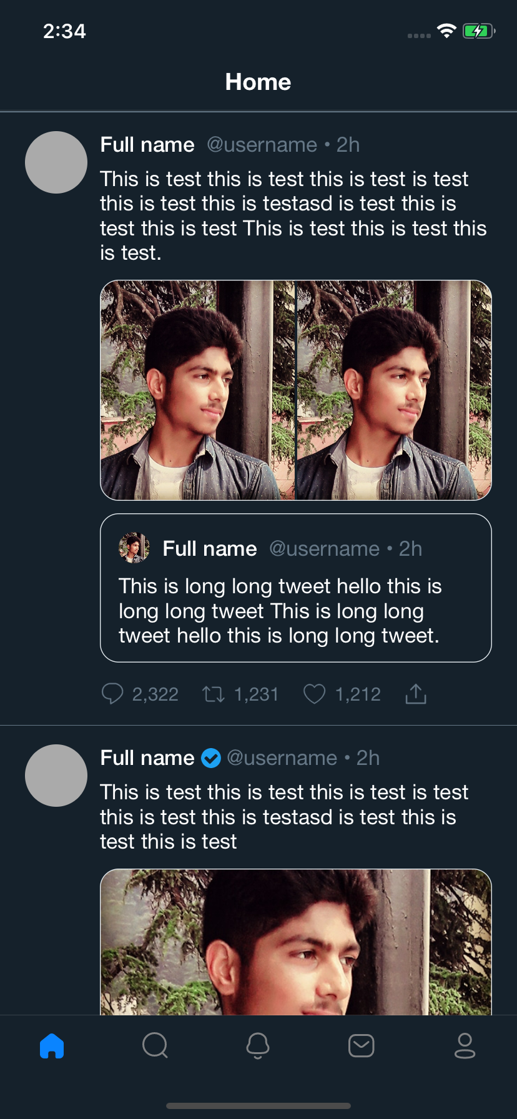Tap the second tweet's gray profile avatar

click(x=56, y=776)
